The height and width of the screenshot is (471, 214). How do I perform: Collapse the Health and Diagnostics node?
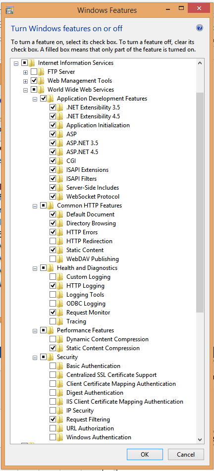pos(35,268)
